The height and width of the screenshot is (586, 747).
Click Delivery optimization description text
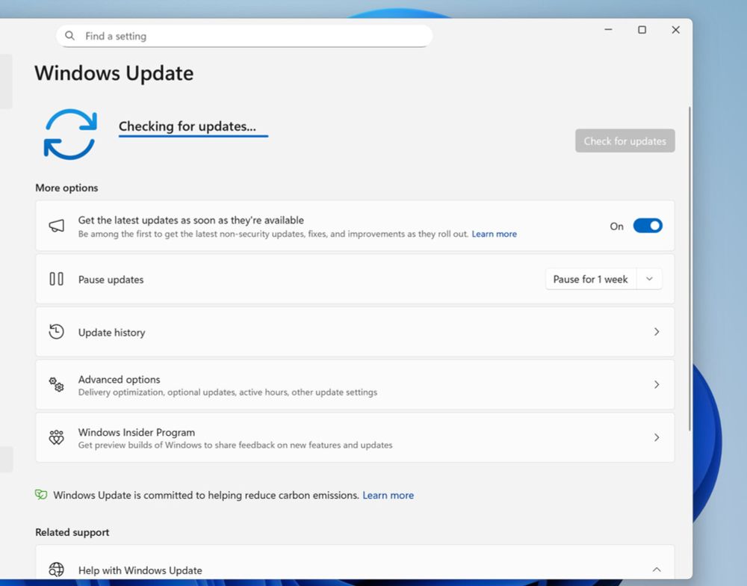coord(228,392)
